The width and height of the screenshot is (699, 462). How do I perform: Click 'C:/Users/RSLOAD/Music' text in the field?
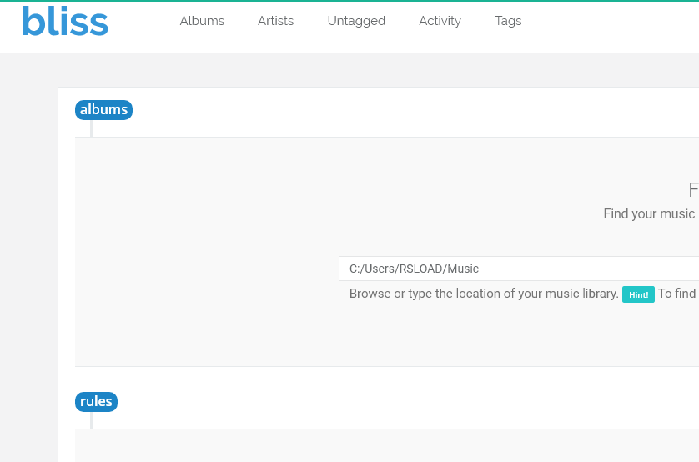click(414, 269)
